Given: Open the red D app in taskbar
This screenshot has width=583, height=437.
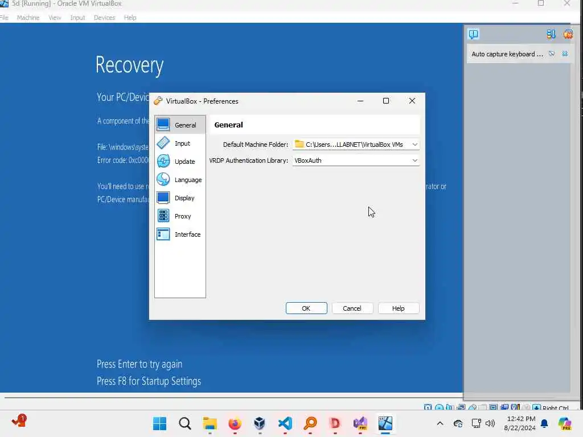Looking at the screenshot, I should point(335,423).
